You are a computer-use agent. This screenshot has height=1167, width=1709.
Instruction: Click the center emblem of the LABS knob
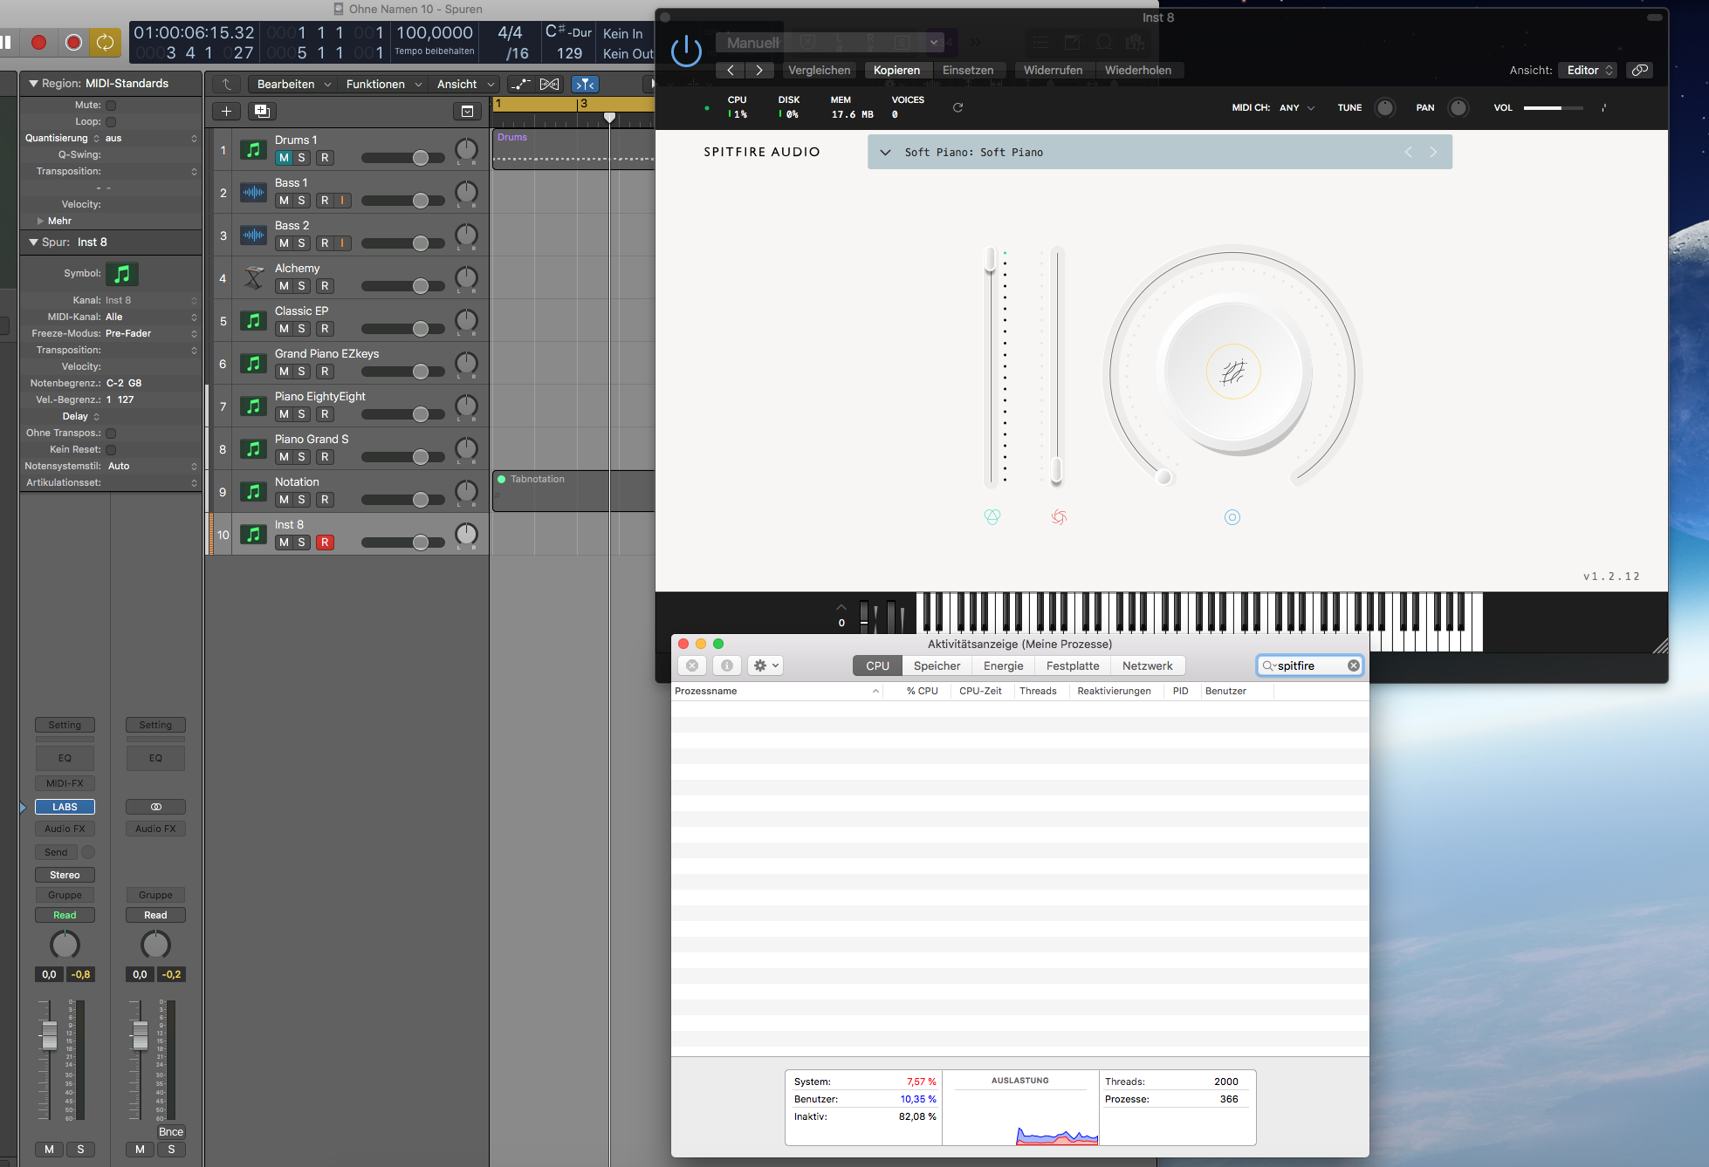(1233, 372)
